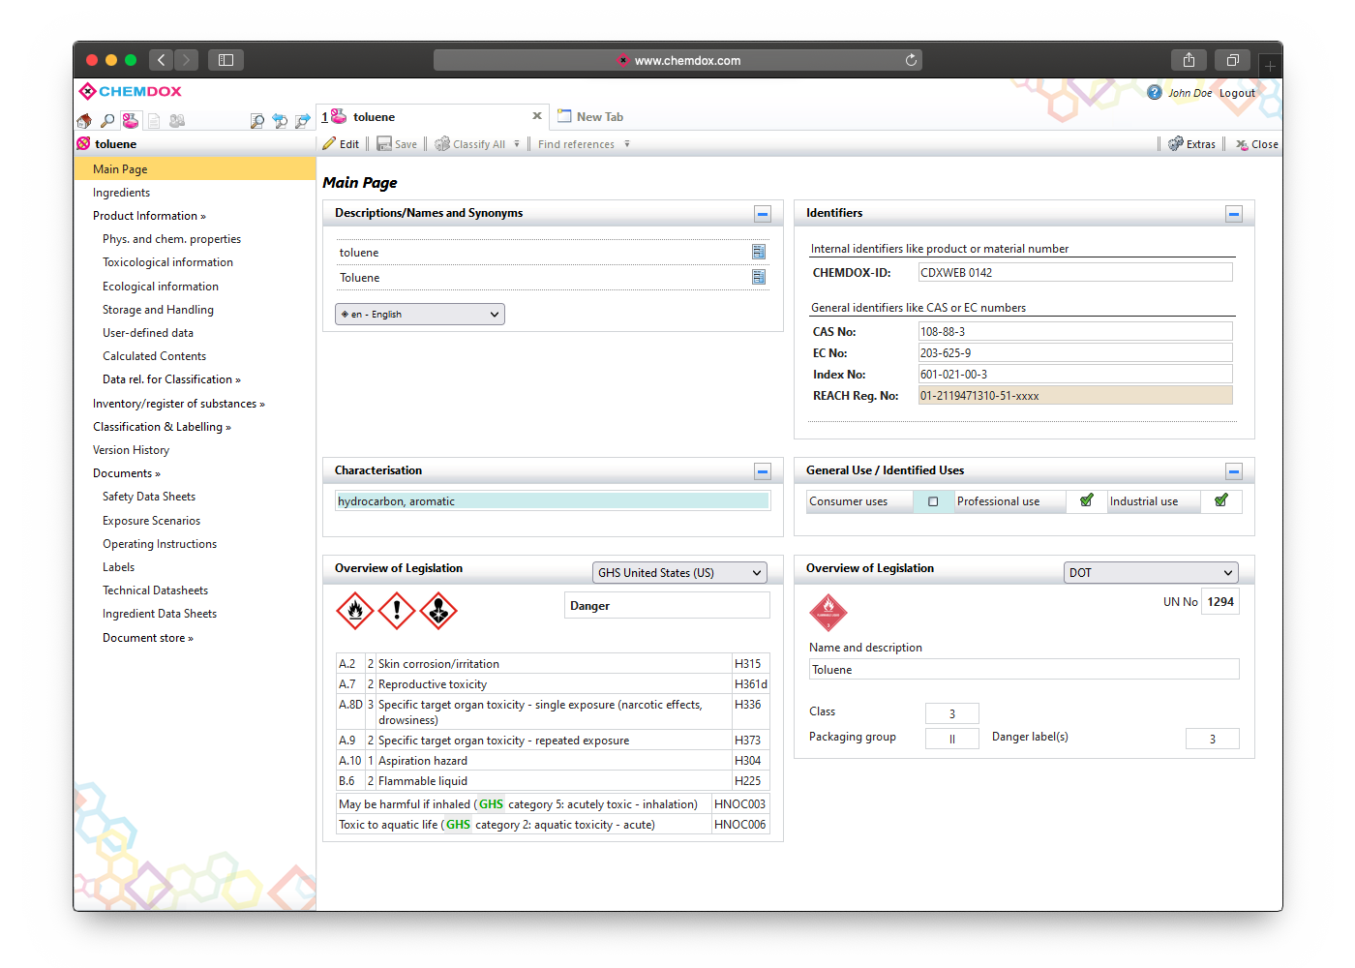Go back with browser back arrow
1355x968 pixels.
(162, 60)
